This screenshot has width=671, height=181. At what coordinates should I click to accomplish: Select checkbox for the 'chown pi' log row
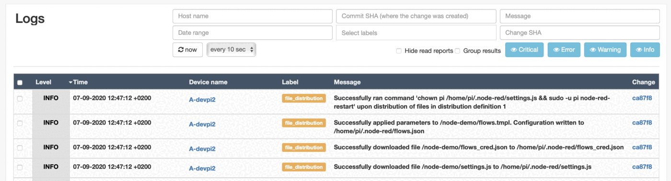pyautogui.click(x=20, y=99)
